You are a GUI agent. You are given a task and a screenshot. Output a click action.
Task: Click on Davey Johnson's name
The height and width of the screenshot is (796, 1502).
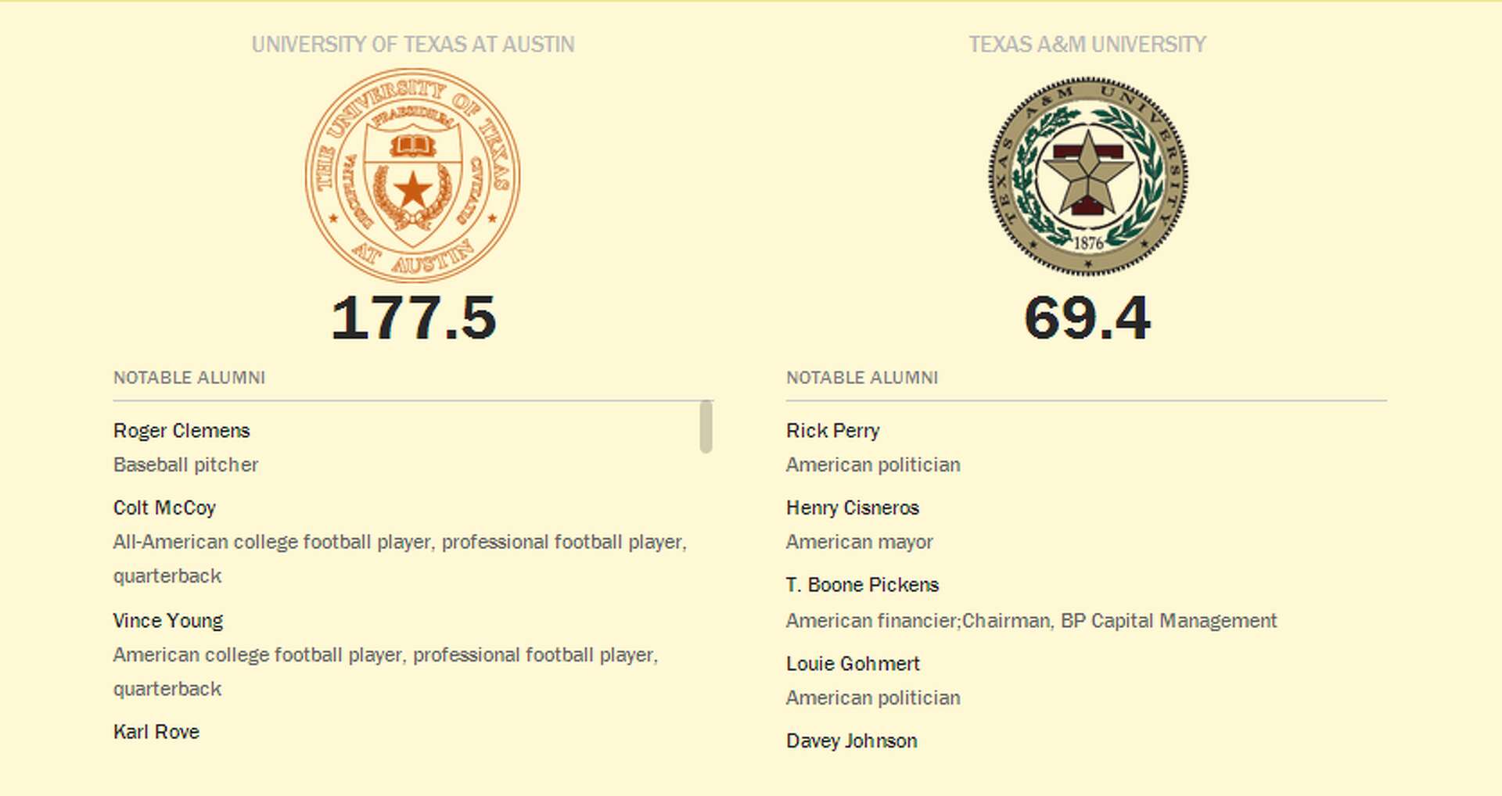point(851,740)
